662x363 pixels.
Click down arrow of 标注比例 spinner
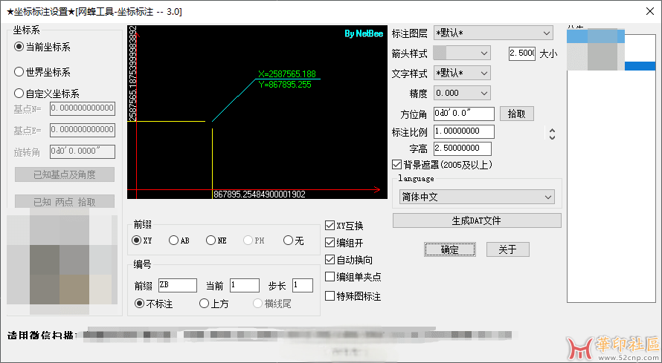click(552, 137)
